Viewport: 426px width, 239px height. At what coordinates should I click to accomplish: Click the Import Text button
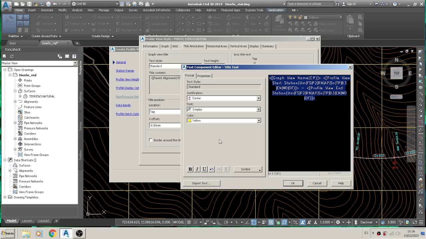point(201,183)
